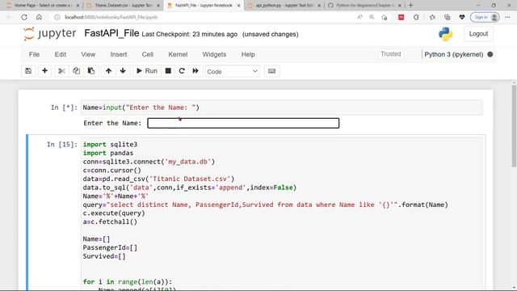Open red browser extension icon

click(401, 17)
